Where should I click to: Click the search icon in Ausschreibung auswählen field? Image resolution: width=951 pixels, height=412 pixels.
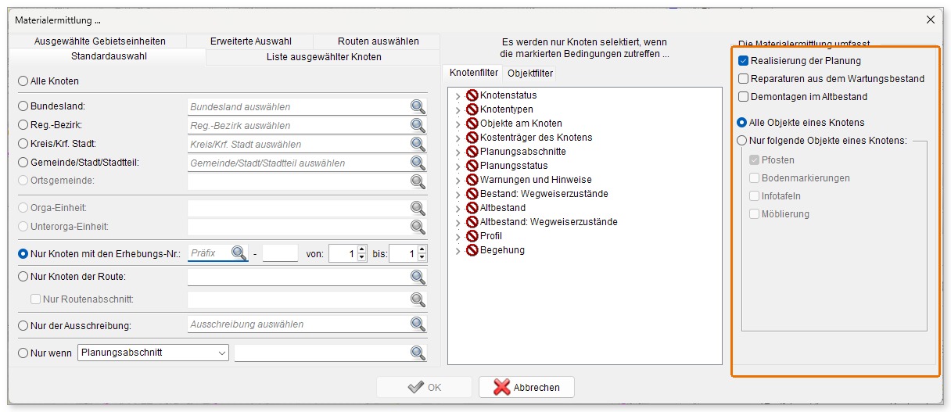418,324
